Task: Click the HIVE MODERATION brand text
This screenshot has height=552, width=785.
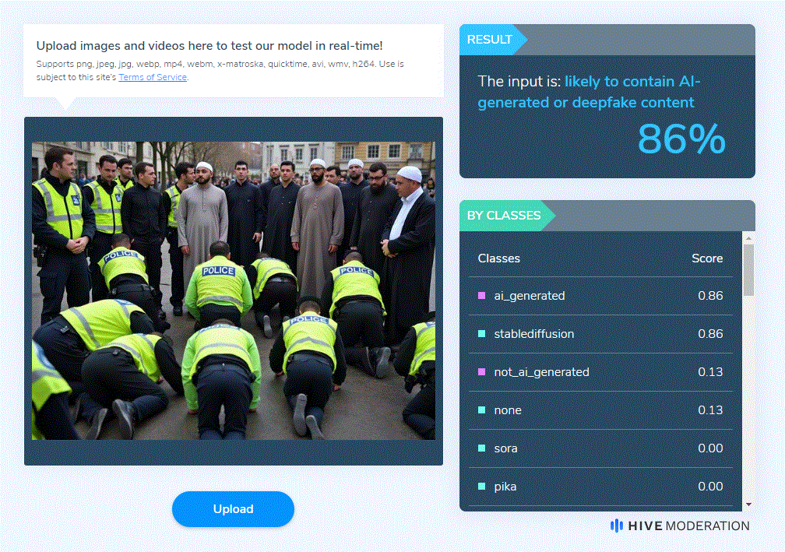Action: pyautogui.click(x=688, y=526)
